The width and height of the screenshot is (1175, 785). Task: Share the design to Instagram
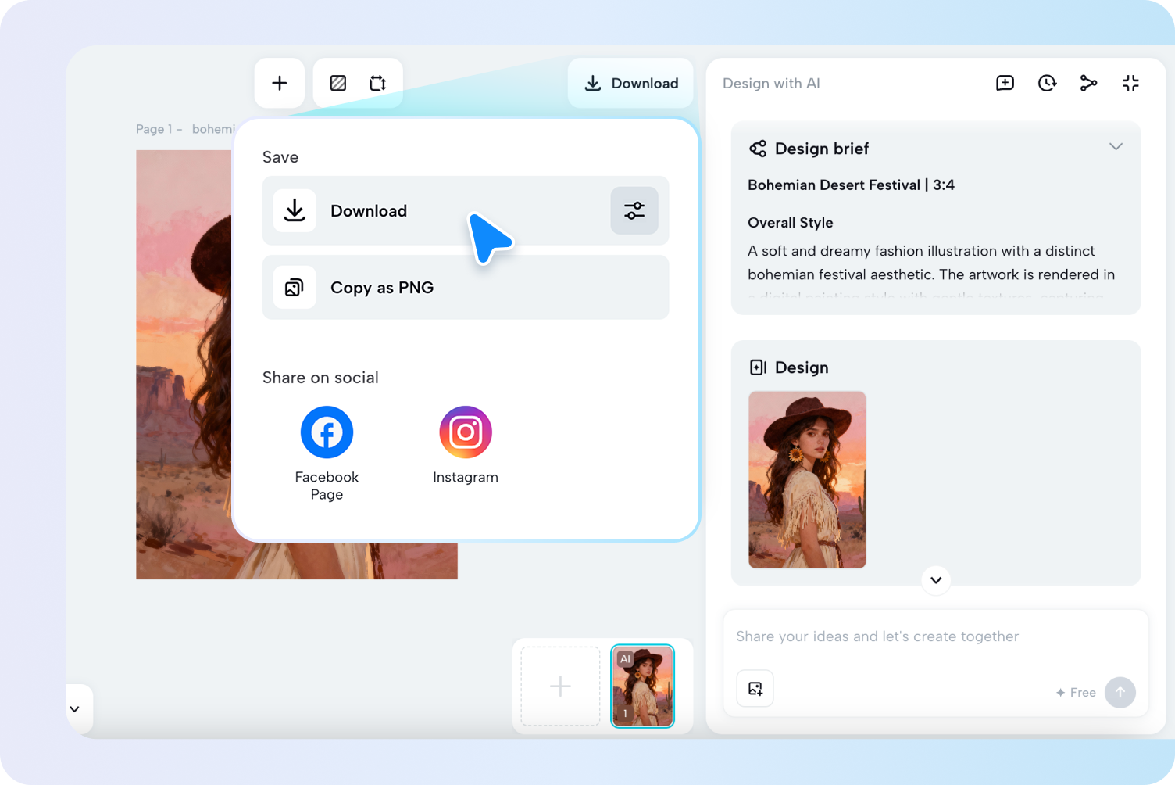[x=465, y=432]
